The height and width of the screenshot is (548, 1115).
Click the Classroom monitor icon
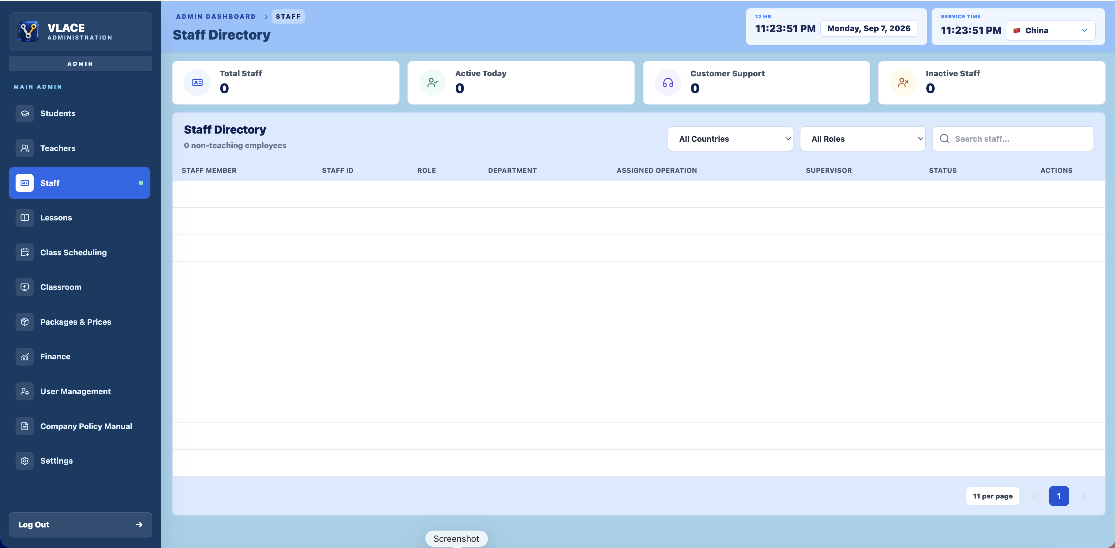[x=25, y=287]
